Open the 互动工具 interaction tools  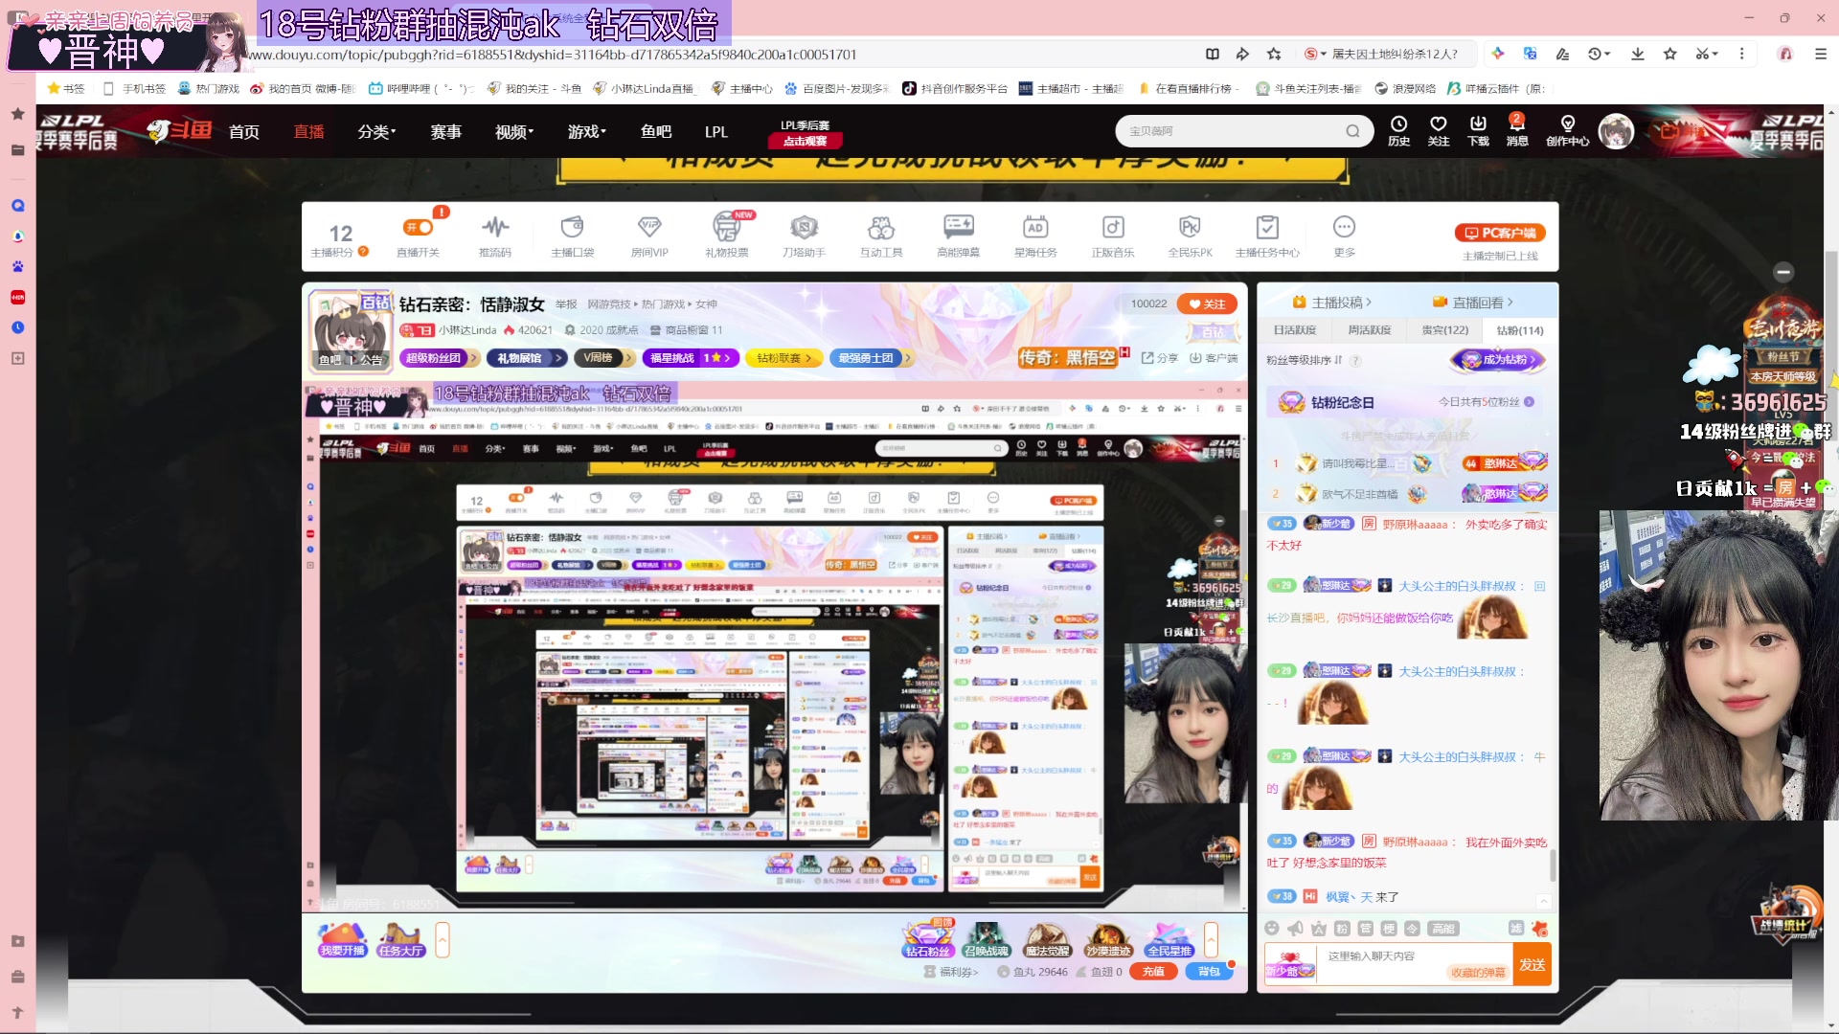coord(881,236)
